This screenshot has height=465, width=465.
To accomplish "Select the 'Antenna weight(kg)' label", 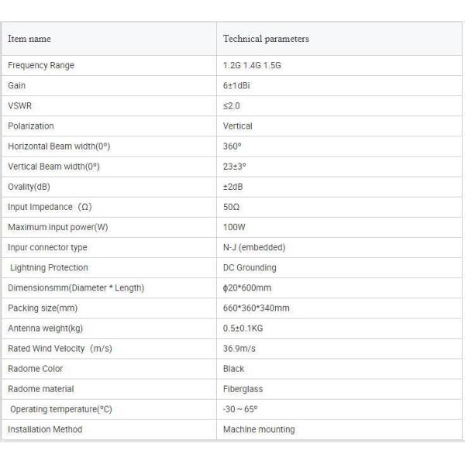I will click(47, 329).
